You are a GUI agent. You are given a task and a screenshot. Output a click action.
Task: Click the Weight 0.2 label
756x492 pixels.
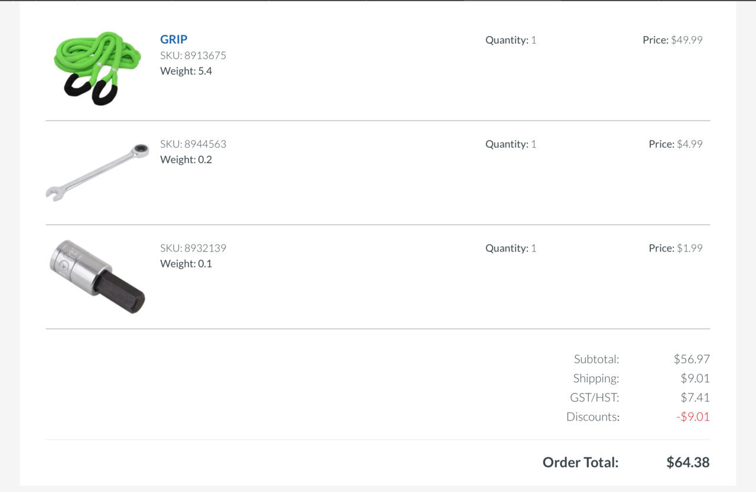186,159
